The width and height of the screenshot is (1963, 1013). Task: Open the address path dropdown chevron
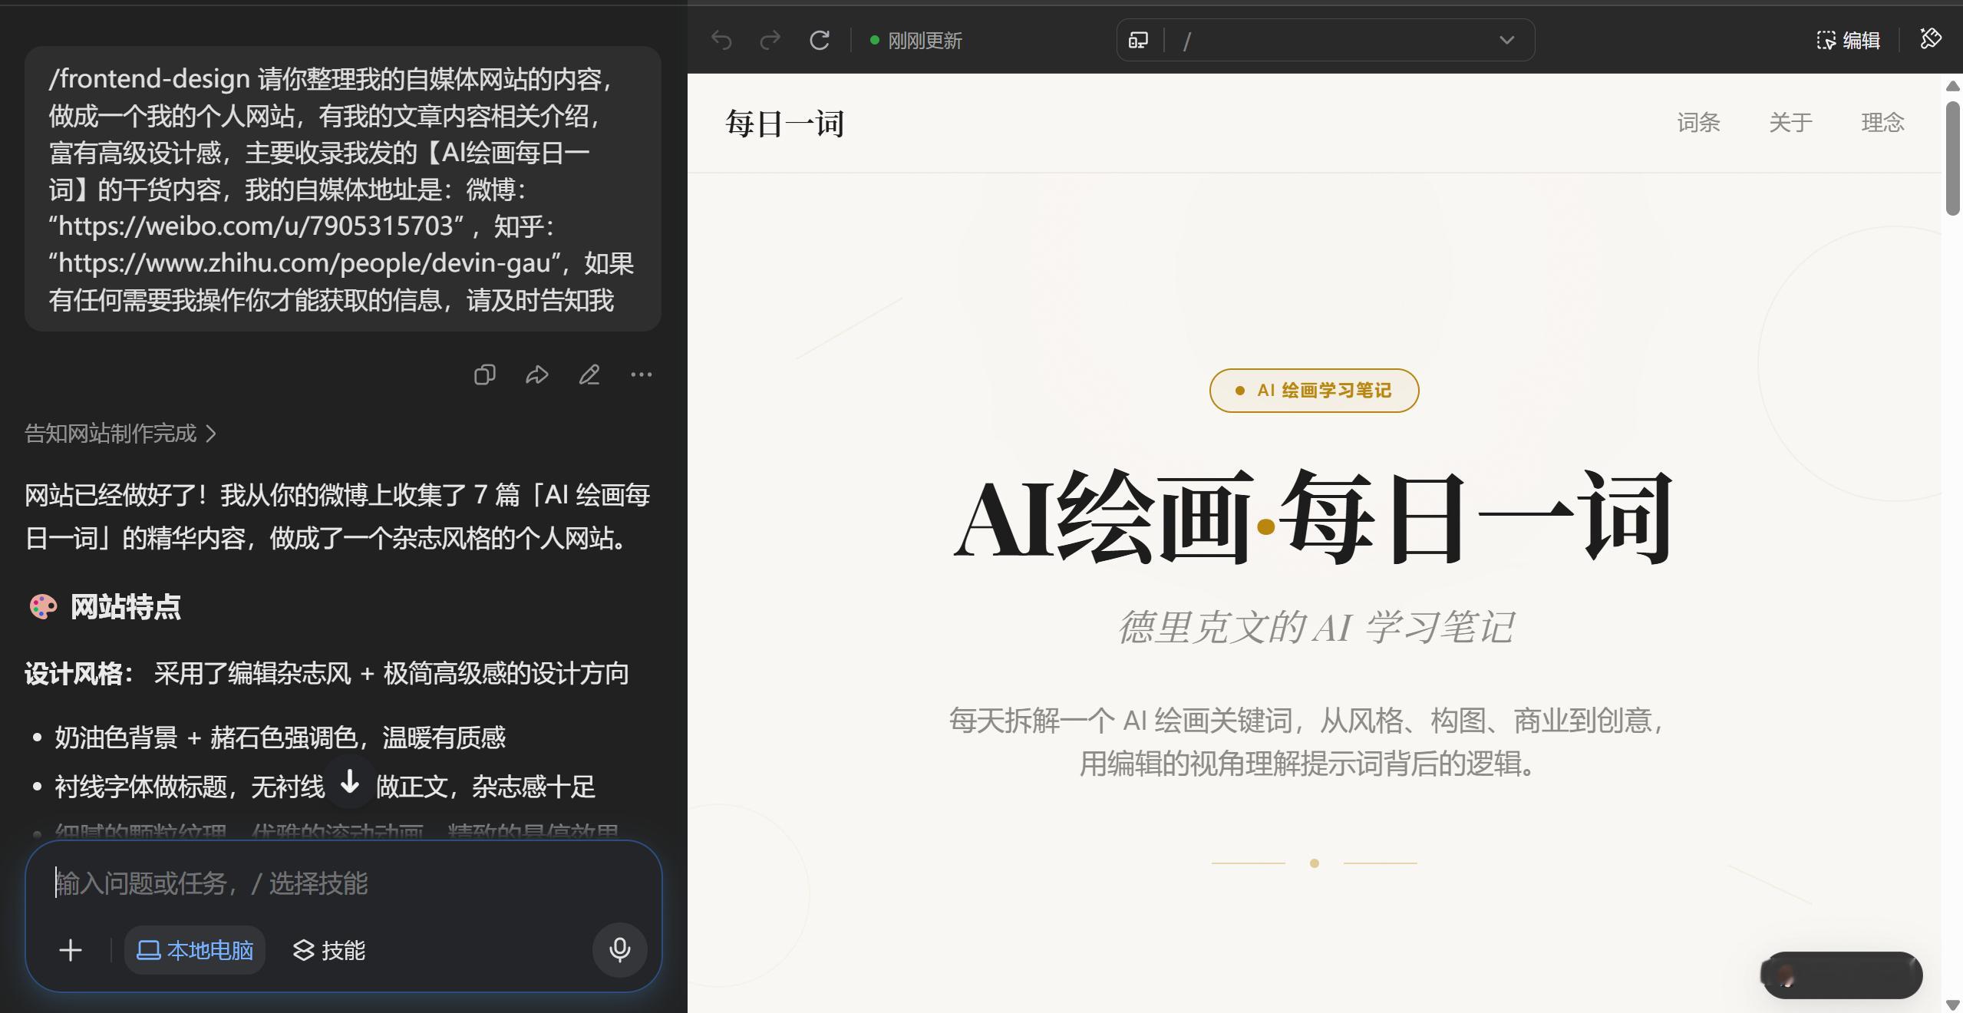click(x=1507, y=40)
